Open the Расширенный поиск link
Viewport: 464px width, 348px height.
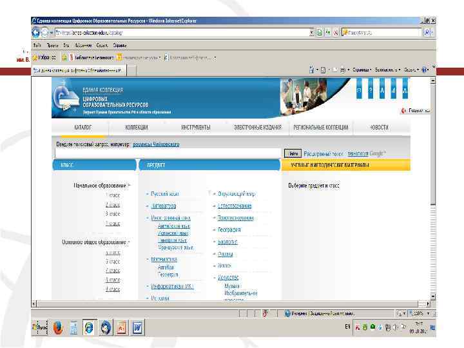pos(323,153)
